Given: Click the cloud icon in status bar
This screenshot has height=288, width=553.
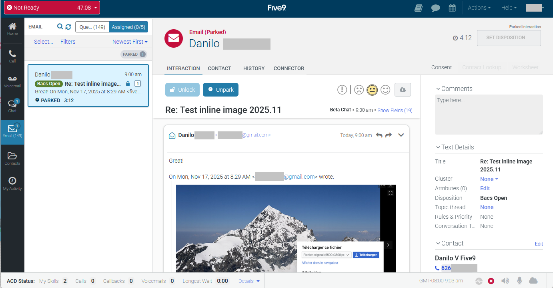Looking at the screenshot, I should coord(533,280).
